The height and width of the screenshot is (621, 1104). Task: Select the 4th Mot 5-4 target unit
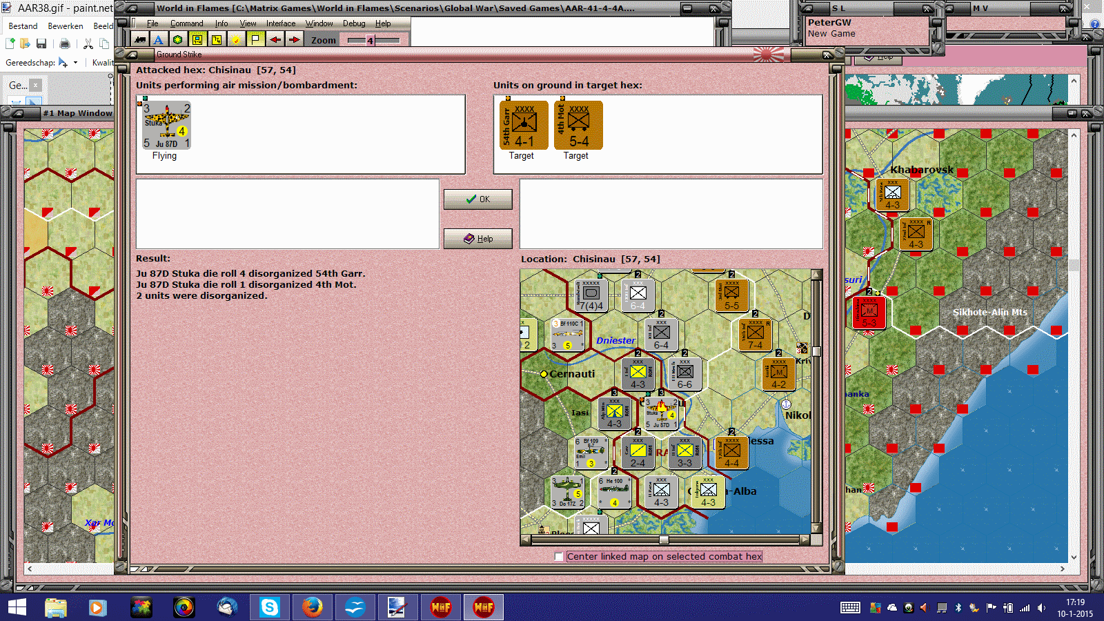coord(578,126)
